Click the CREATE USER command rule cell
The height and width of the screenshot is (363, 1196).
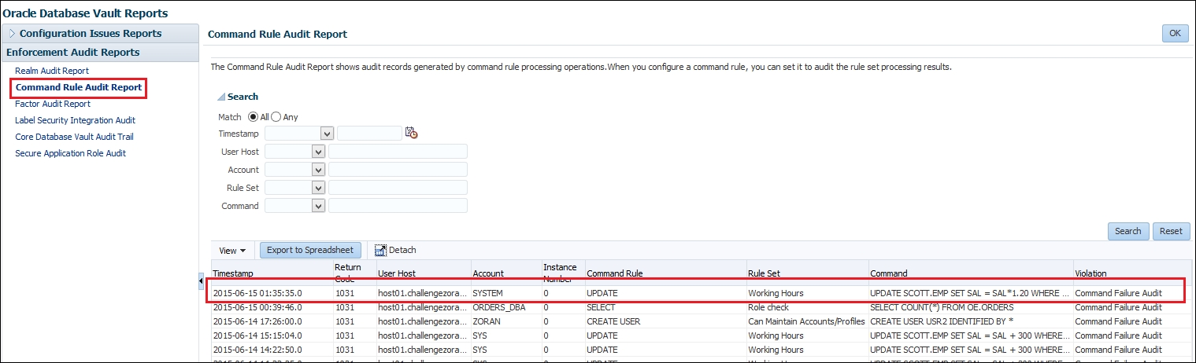(x=665, y=321)
